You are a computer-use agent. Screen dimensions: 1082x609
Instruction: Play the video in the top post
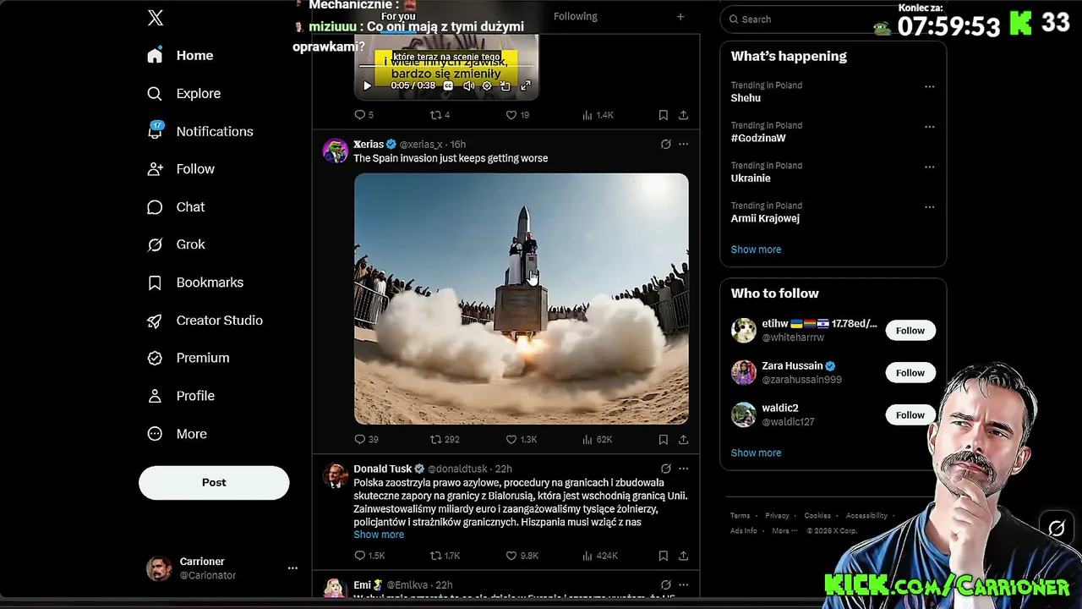[x=367, y=85]
